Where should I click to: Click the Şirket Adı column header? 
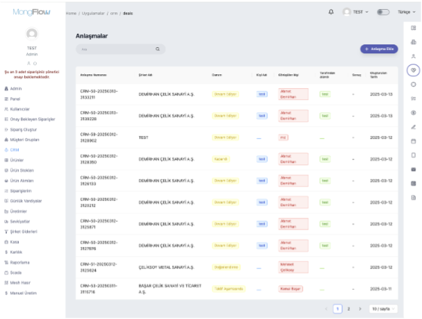[145, 75]
